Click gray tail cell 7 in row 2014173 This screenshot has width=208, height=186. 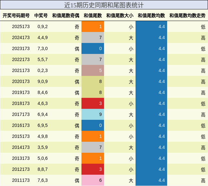[x=93, y=147]
